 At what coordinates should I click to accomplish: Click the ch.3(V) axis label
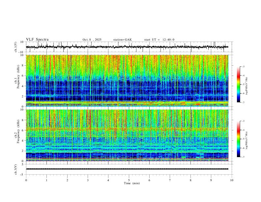16,169
